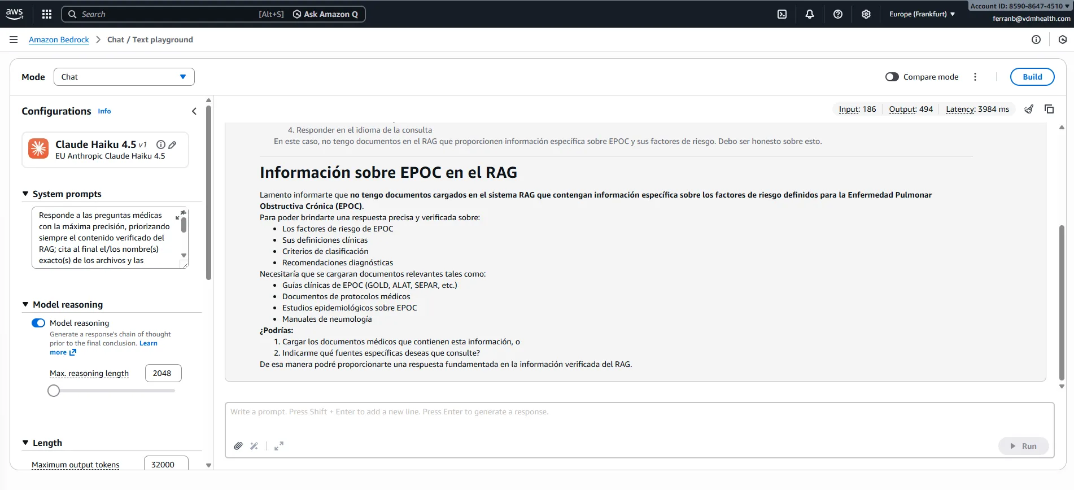Viewport: 1074px width, 490px height.
Task: Toggle the hamburger navigation menu
Action: (x=14, y=40)
